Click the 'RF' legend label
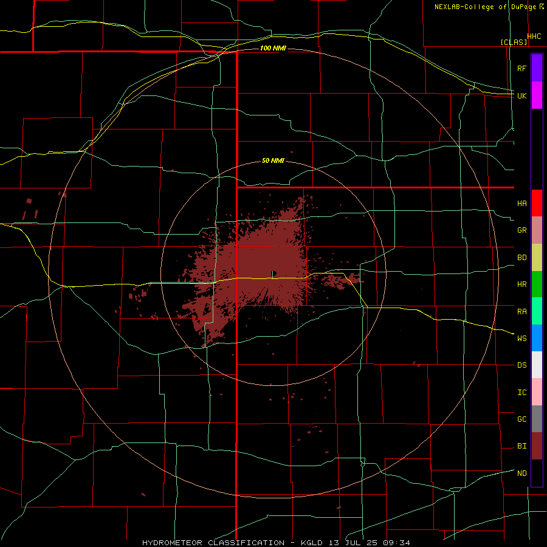This screenshot has width=547, height=547. 521,68
